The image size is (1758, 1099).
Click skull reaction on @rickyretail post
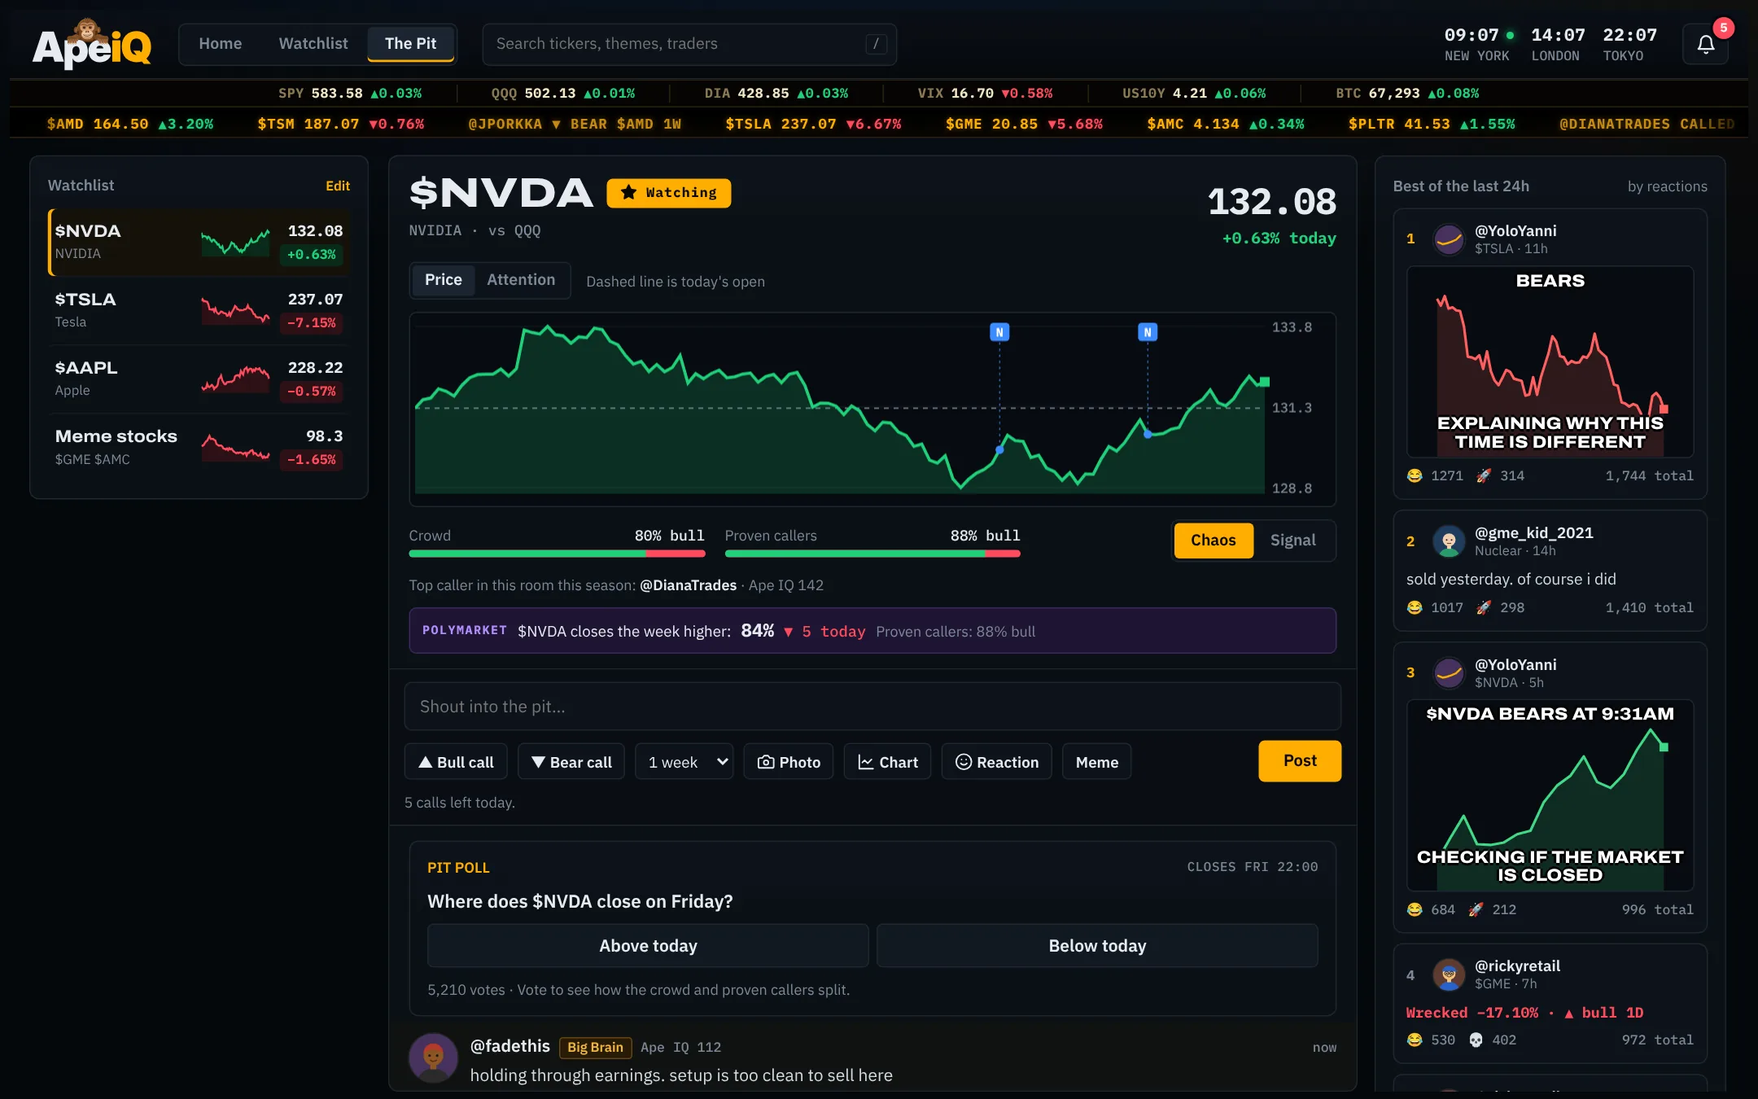pyautogui.click(x=1476, y=1040)
